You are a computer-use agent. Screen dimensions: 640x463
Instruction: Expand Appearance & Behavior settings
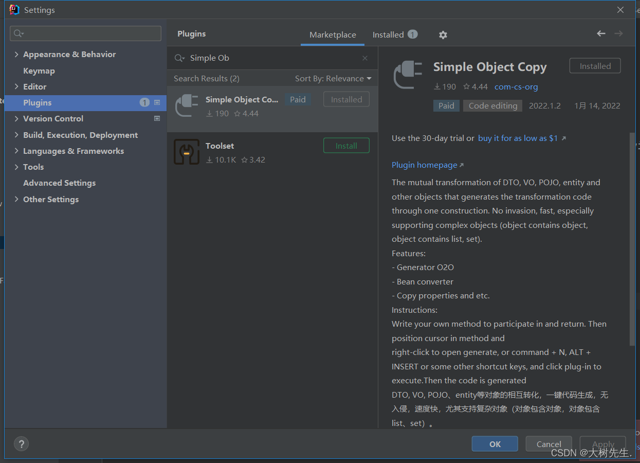[16, 55]
